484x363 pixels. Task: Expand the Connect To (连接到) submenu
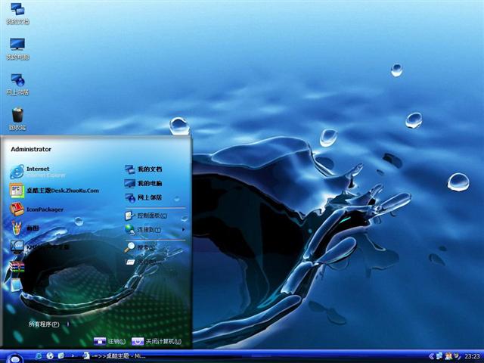[148, 229]
